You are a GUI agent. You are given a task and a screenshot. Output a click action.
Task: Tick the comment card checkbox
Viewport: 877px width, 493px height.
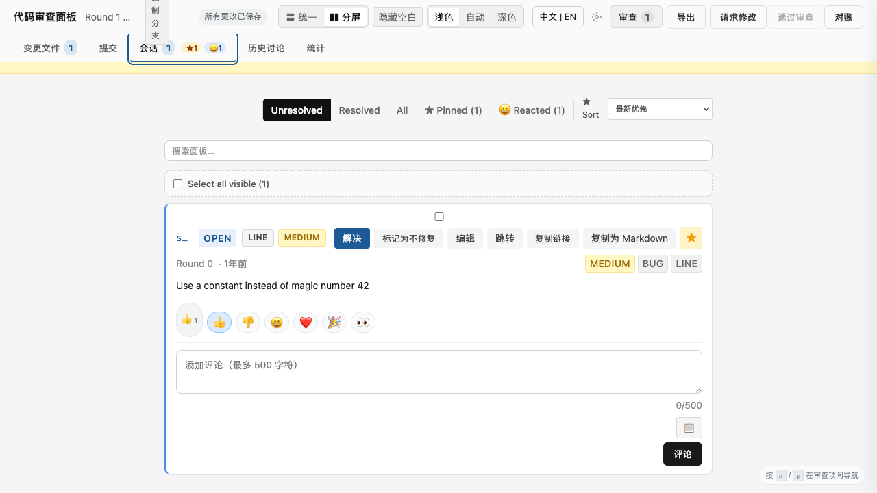(439, 216)
